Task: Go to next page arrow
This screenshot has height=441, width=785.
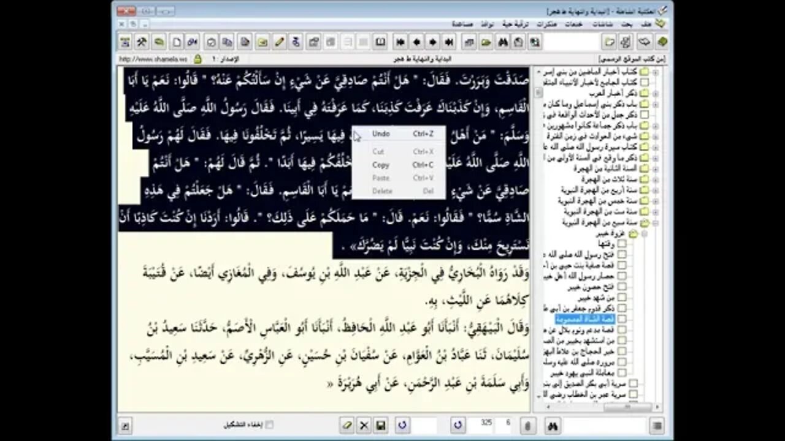Action: pos(433,42)
